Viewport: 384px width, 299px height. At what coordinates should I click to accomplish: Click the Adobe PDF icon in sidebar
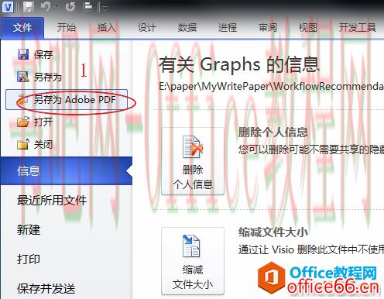pos(23,99)
